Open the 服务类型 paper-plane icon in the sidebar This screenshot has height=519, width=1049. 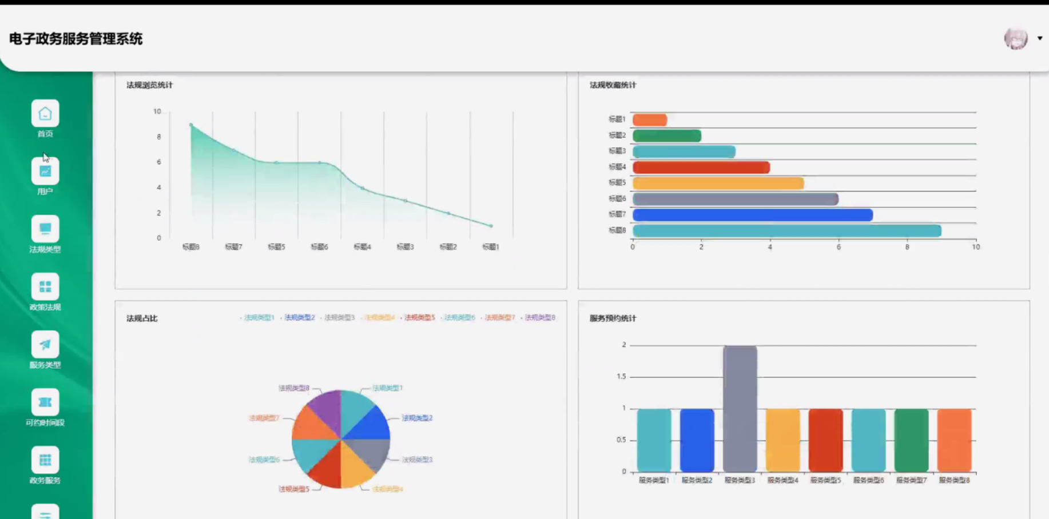45,345
